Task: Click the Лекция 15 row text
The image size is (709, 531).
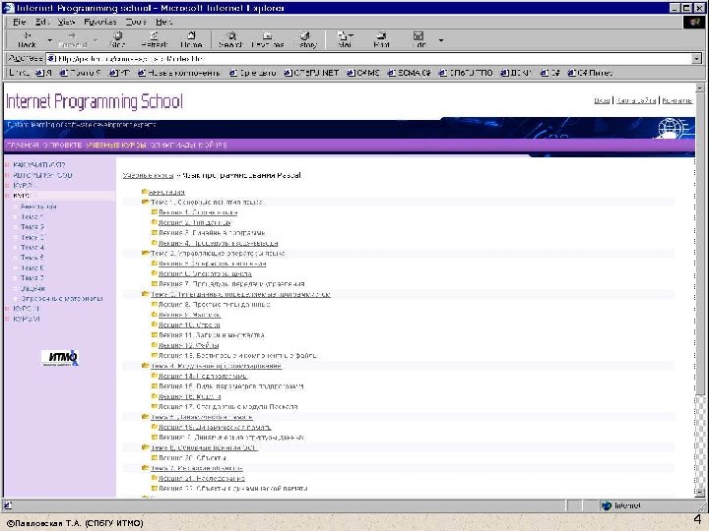Action: click(231, 386)
